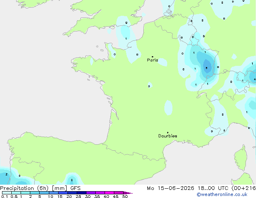Click the Dourbies marker dot
The width and height of the screenshot is (256, 198).
(x=168, y=133)
